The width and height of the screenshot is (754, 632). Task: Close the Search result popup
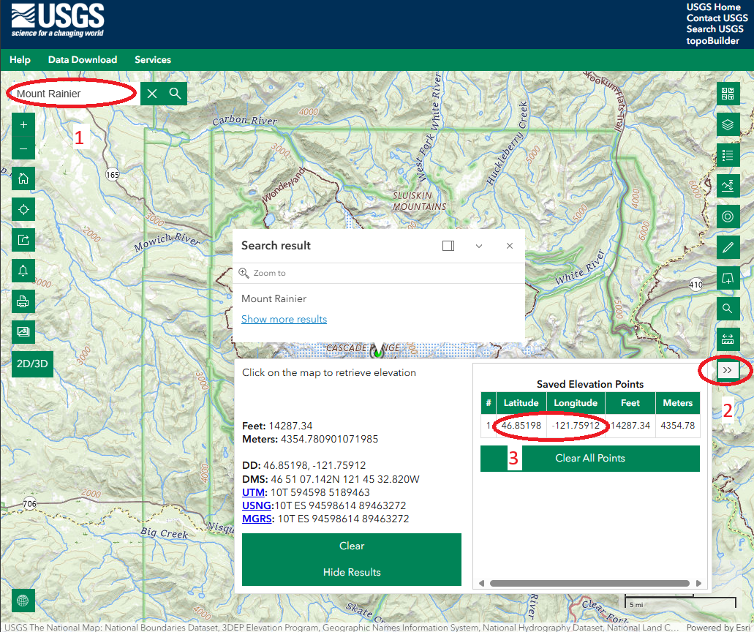point(510,246)
